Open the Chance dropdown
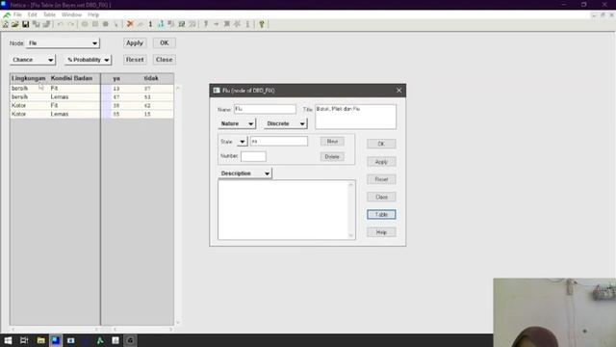Viewport: 616px width, 347px height. pyautogui.click(x=32, y=60)
